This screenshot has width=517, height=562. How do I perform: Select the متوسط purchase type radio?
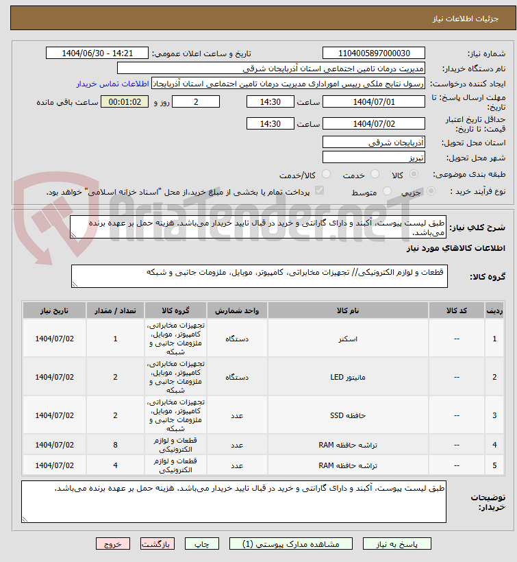click(x=387, y=191)
